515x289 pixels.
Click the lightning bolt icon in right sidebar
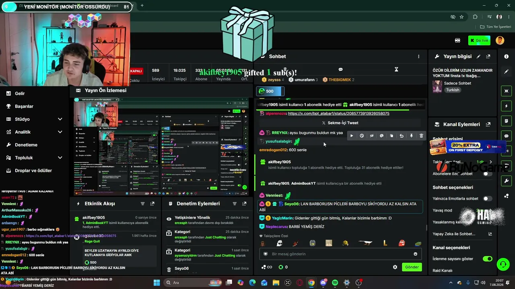(506, 106)
